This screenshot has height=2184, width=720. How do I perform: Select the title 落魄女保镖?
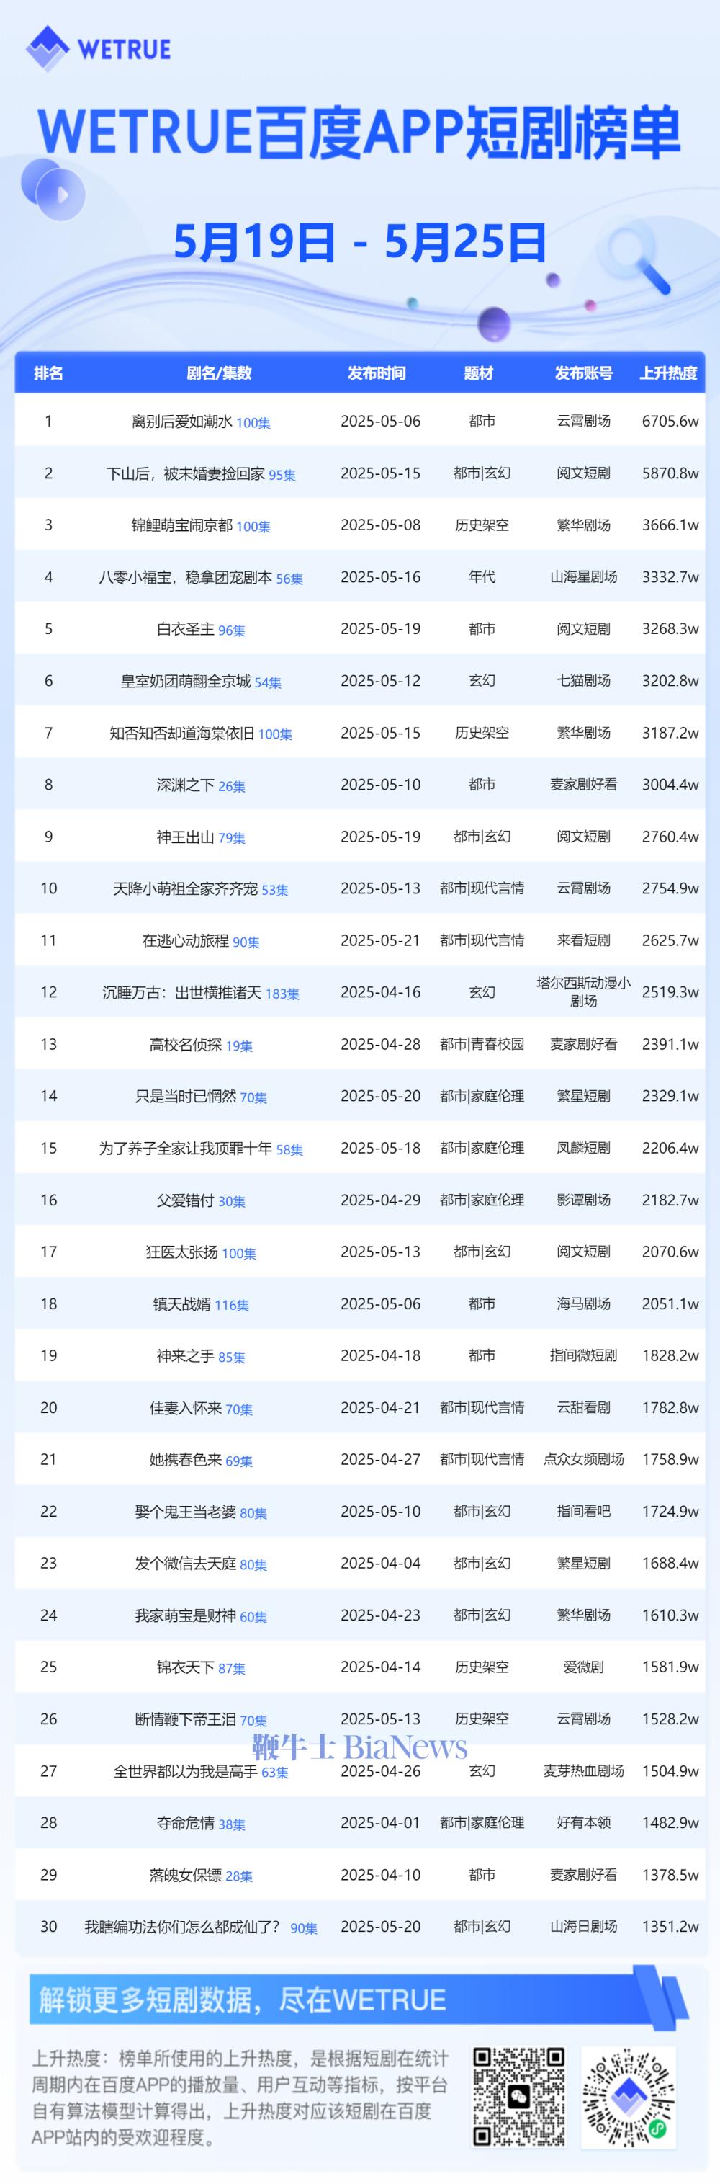[186, 1875]
